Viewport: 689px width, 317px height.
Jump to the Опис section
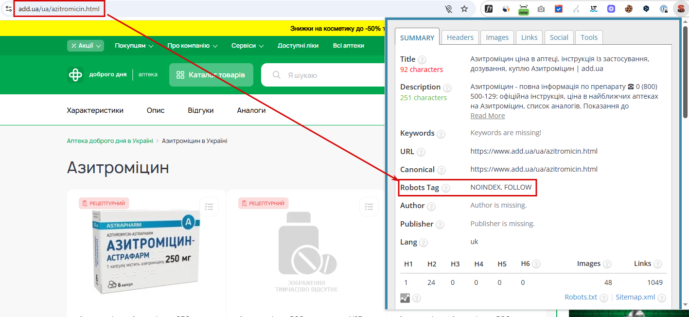156,110
